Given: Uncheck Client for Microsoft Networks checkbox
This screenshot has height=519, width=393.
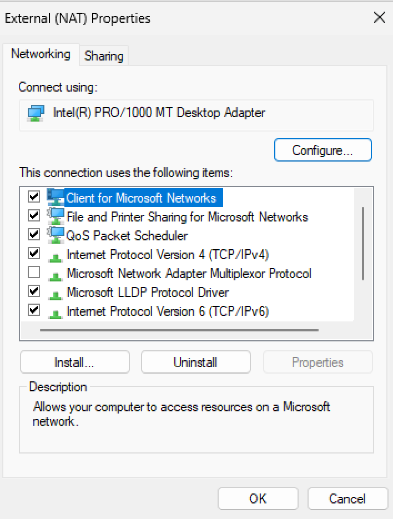Looking at the screenshot, I should click(x=34, y=197).
